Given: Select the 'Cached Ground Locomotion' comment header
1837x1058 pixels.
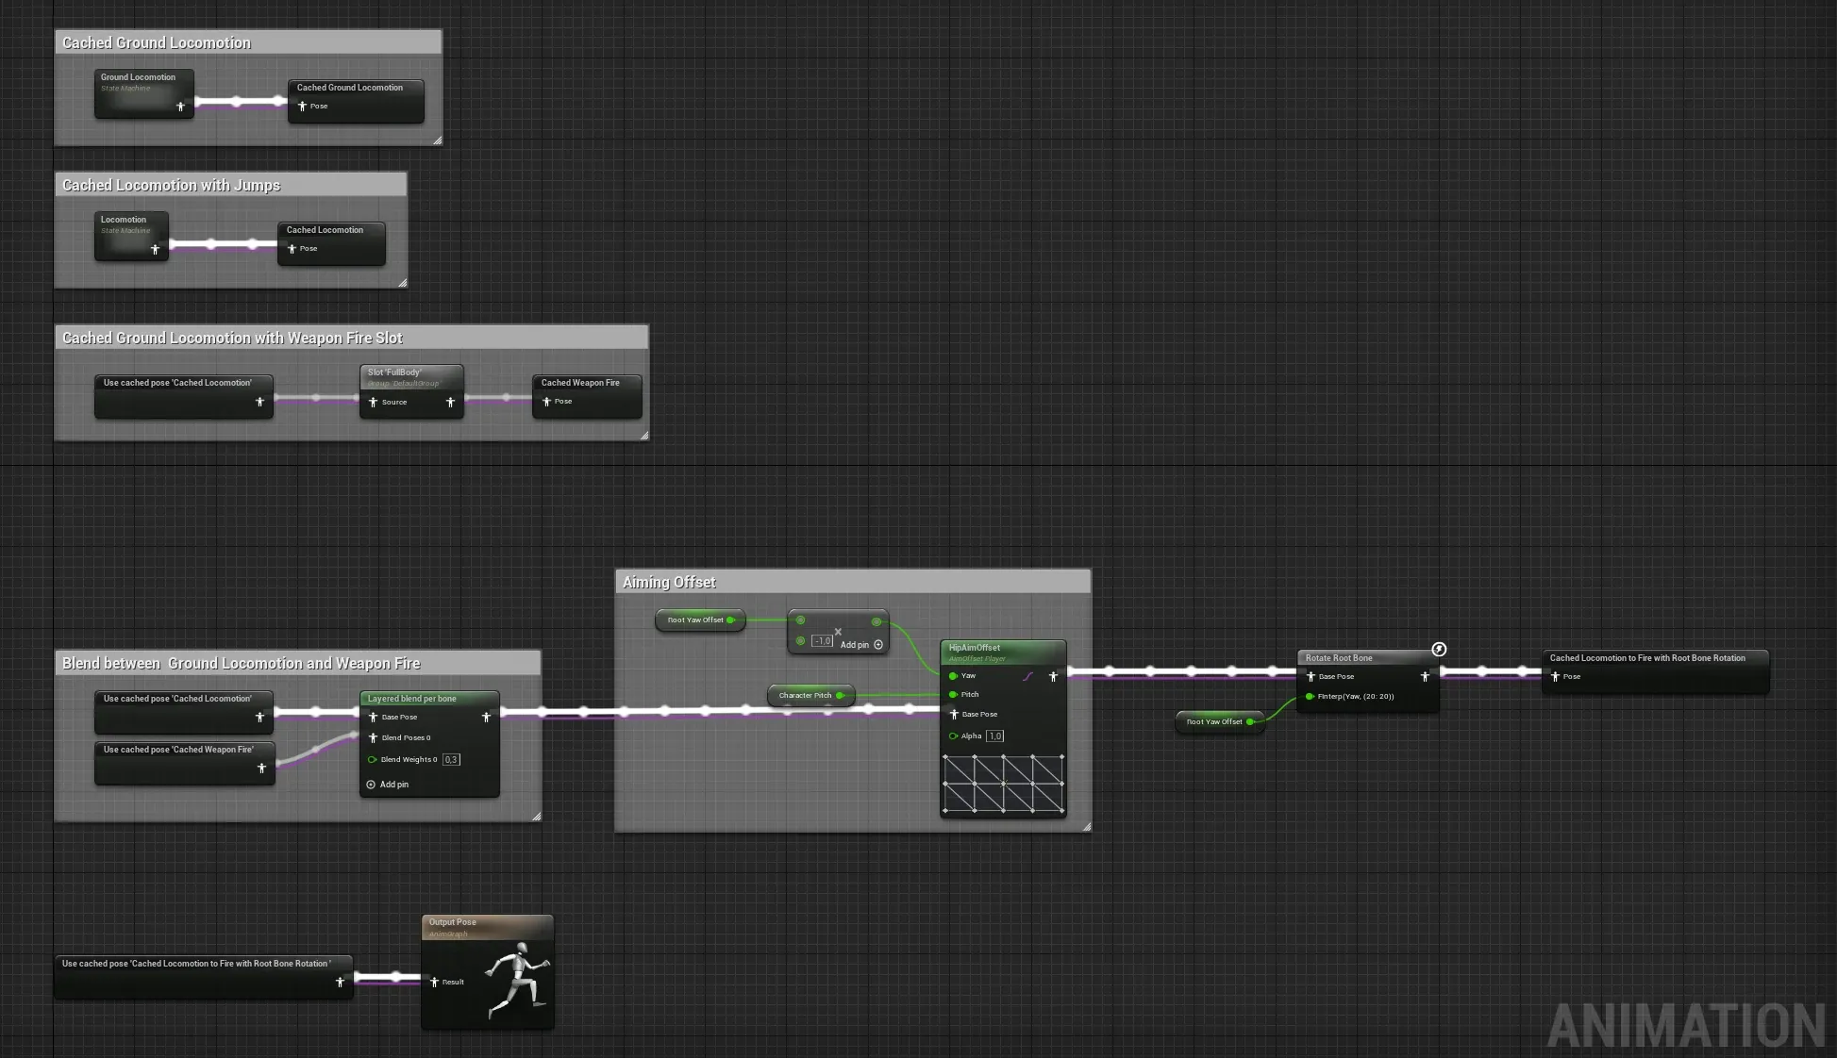Looking at the screenshot, I should 248,42.
